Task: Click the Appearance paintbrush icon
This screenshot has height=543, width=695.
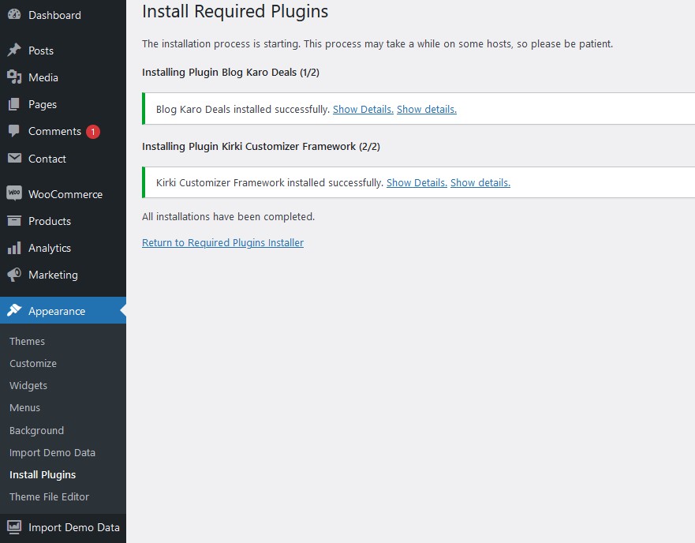Action: 14,311
